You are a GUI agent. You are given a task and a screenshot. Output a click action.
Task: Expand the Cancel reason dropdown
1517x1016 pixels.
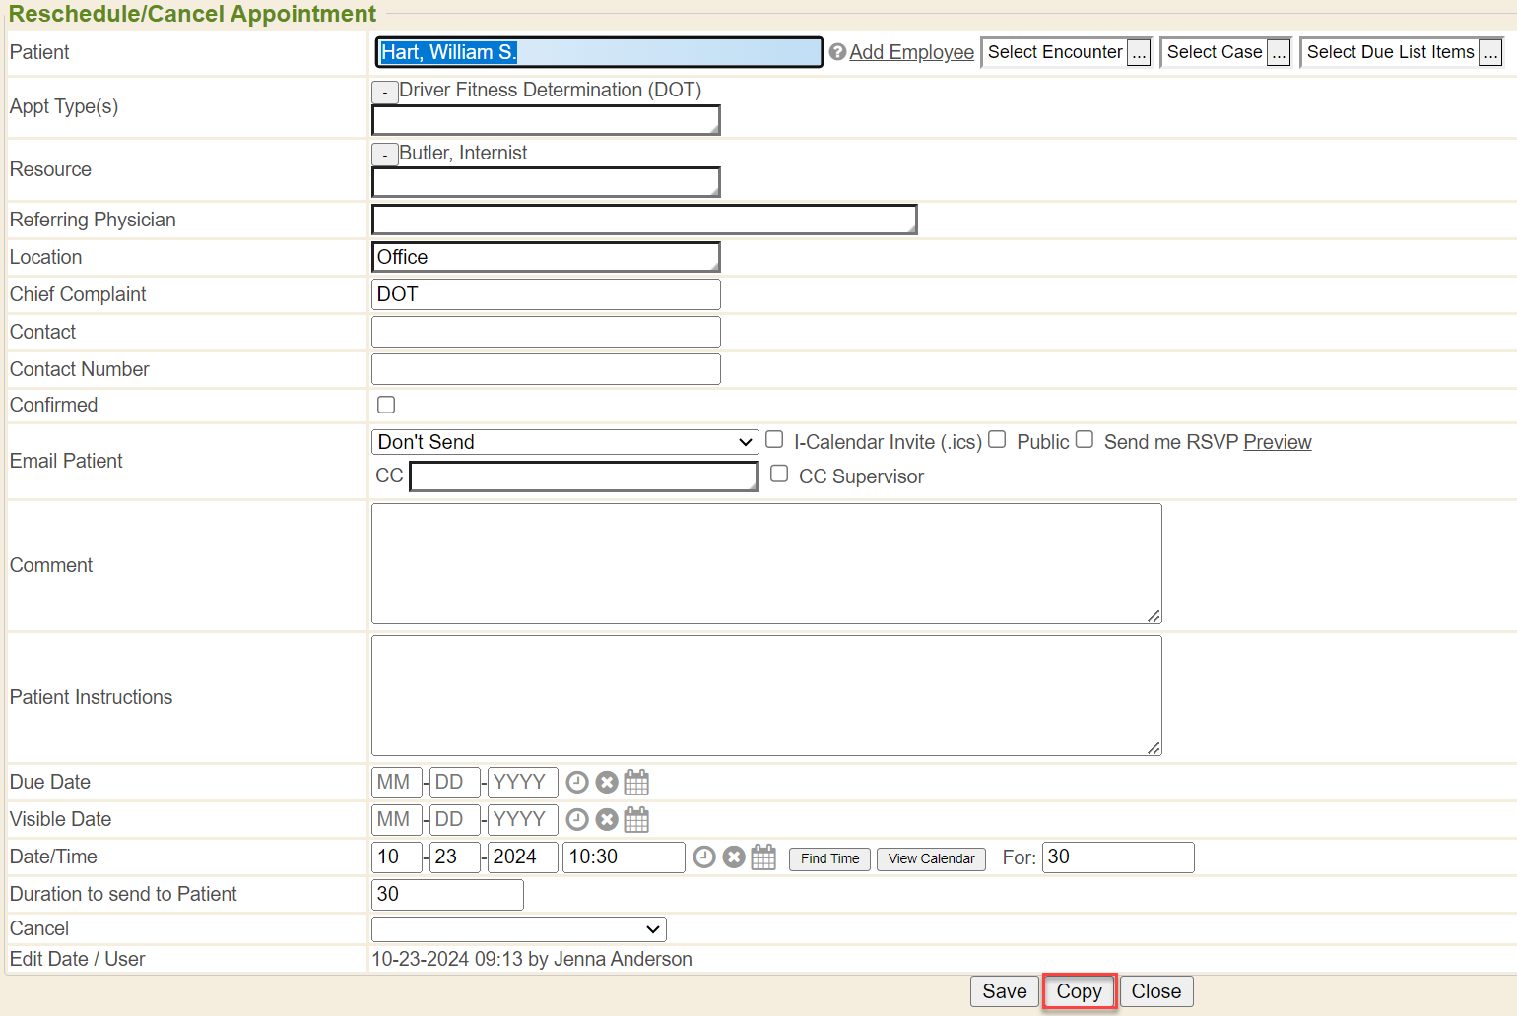coord(518,929)
